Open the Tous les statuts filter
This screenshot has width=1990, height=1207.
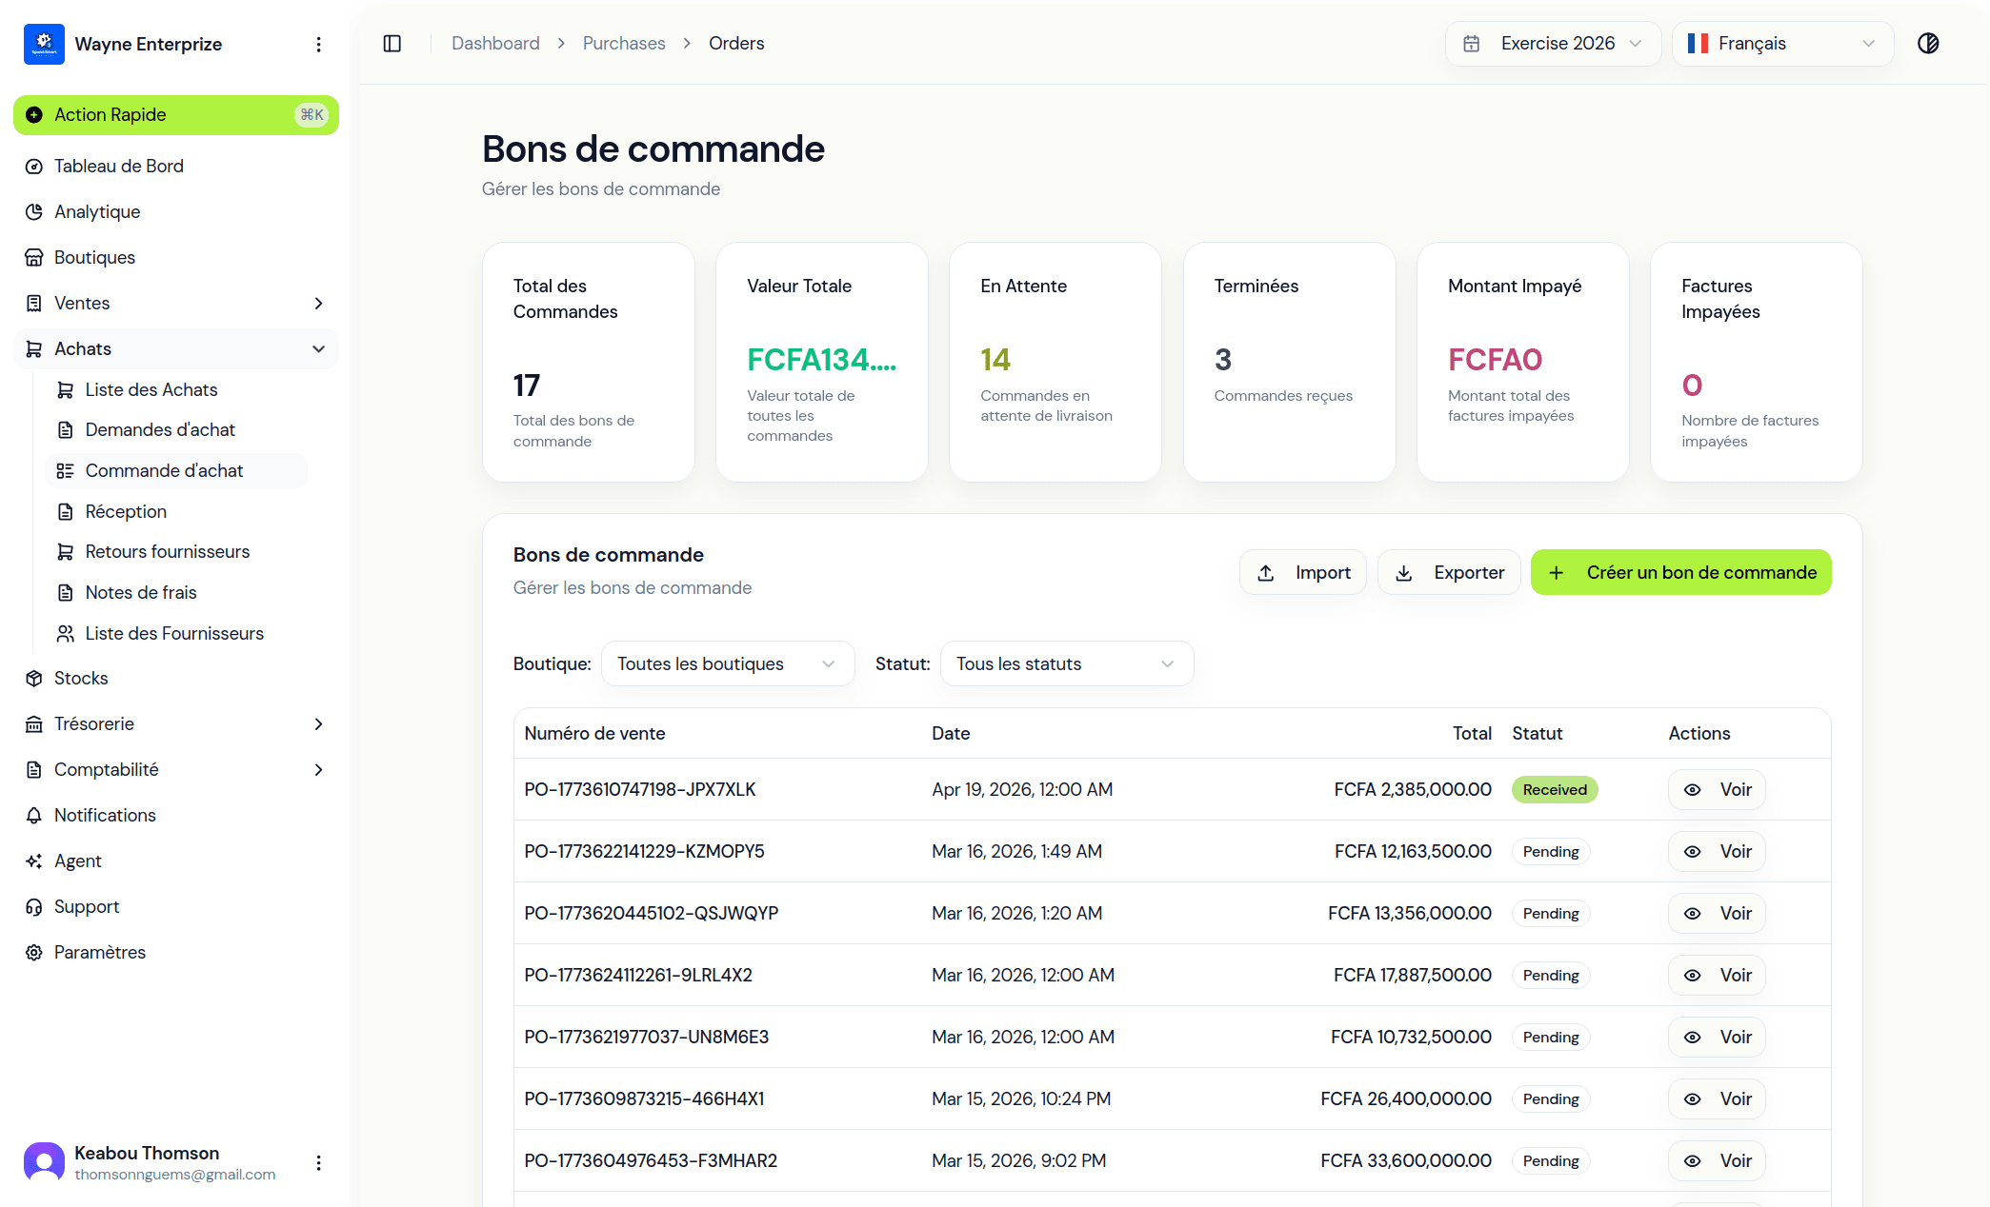click(x=1067, y=664)
